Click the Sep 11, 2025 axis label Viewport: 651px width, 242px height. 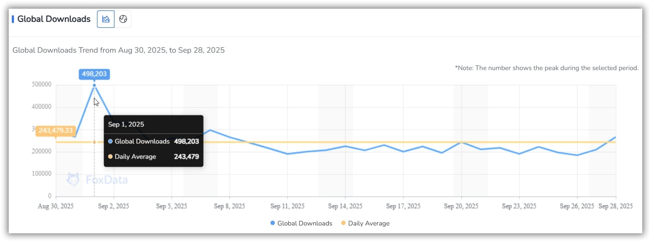point(287,206)
